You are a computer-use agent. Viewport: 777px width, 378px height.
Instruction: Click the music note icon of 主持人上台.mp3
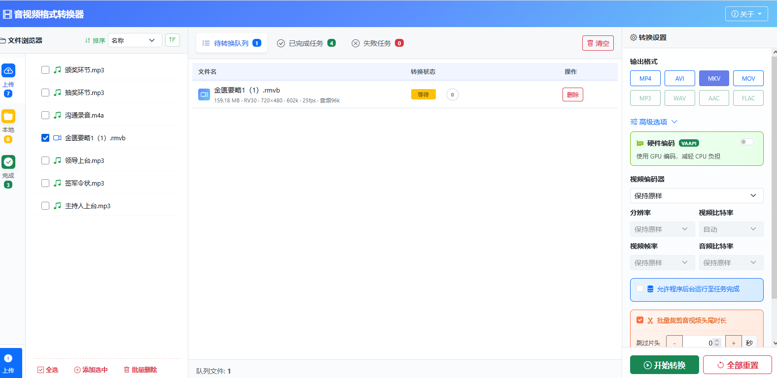(x=58, y=206)
